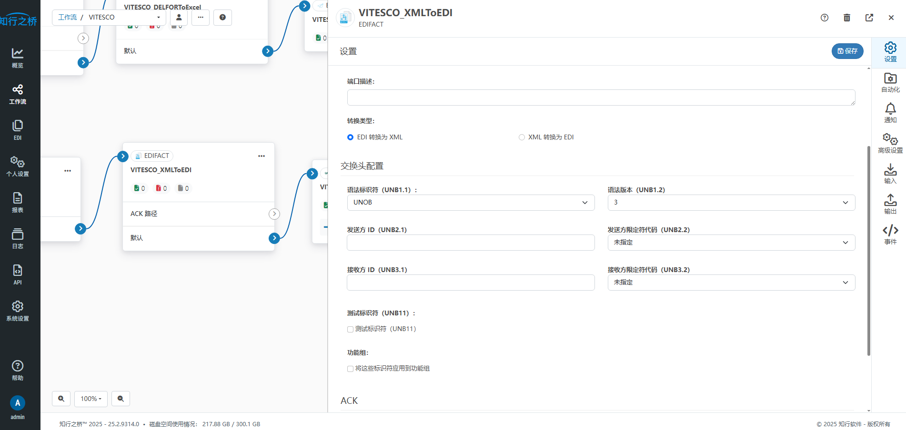Go to 报表 reports in sidebar
The height and width of the screenshot is (430, 906).
pyautogui.click(x=18, y=202)
